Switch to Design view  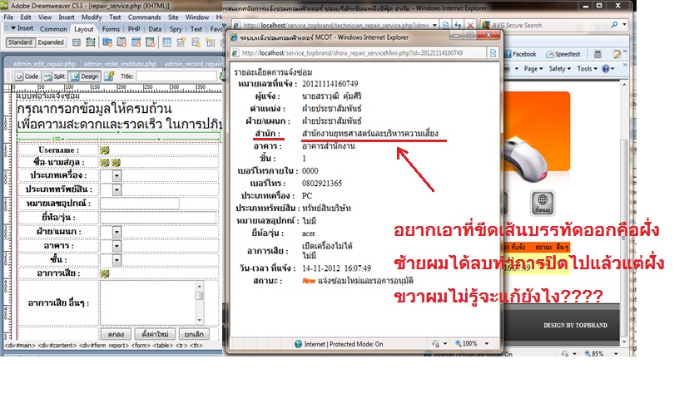(85, 76)
